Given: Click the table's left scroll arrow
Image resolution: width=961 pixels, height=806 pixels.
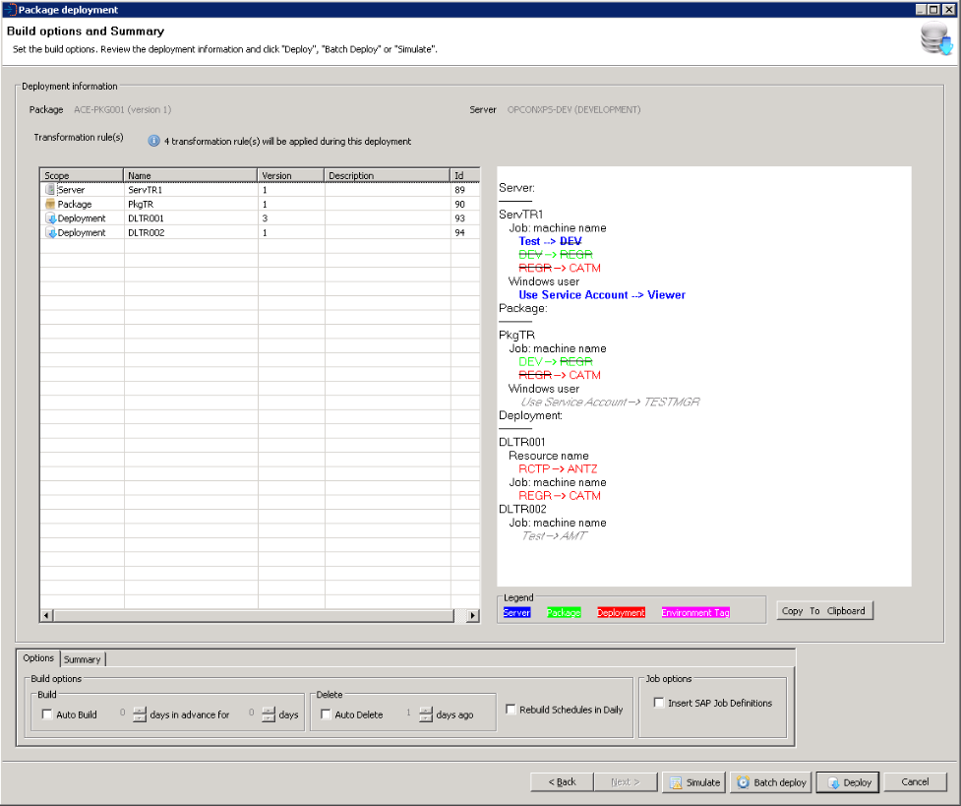Looking at the screenshot, I should (46, 615).
